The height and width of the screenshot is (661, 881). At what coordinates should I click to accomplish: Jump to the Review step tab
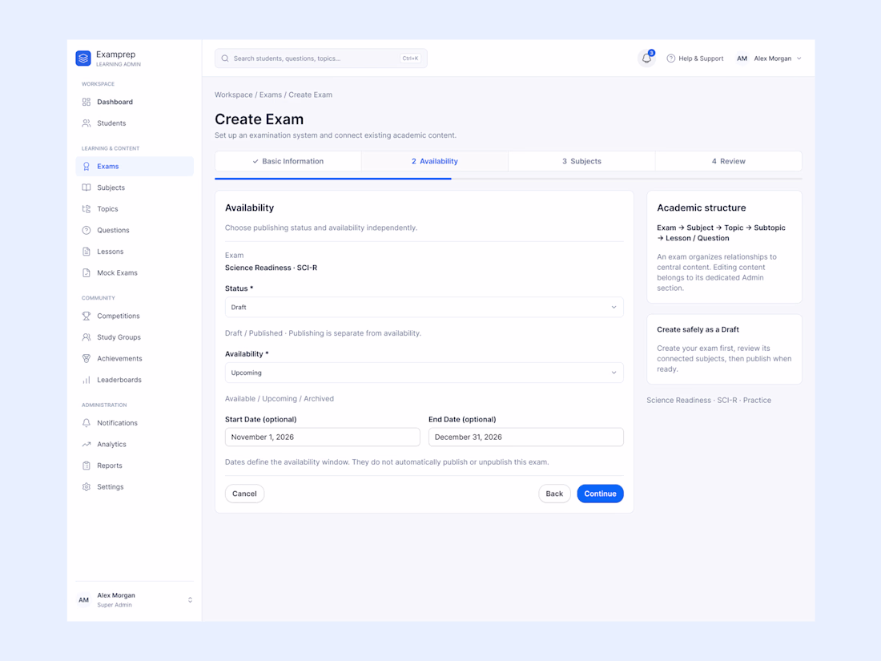click(729, 161)
